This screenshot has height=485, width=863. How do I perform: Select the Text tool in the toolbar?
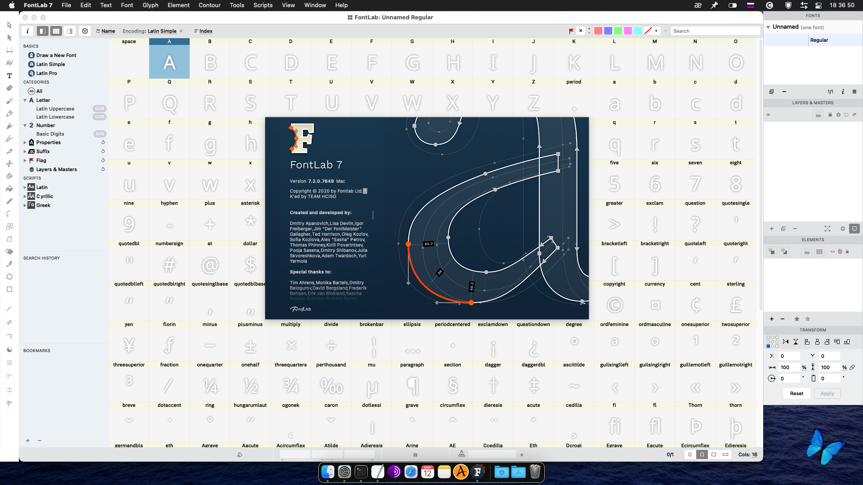(x=9, y=75)
